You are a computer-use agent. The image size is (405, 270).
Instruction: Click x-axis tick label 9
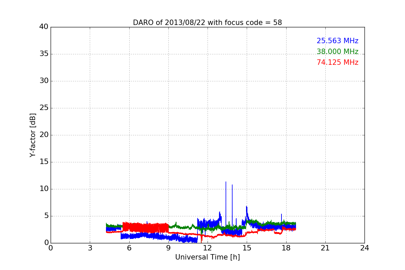tap(168, 248)
